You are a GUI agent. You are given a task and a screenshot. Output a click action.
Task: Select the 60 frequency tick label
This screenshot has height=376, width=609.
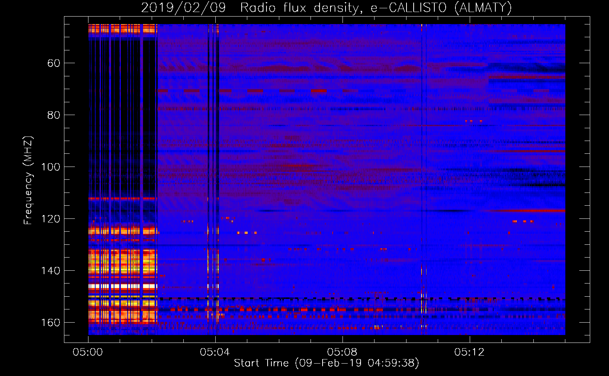[x=54, y=63]
